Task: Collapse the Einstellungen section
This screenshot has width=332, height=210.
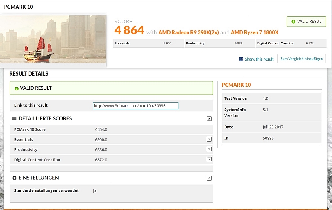Action: (x=209, y=178)
